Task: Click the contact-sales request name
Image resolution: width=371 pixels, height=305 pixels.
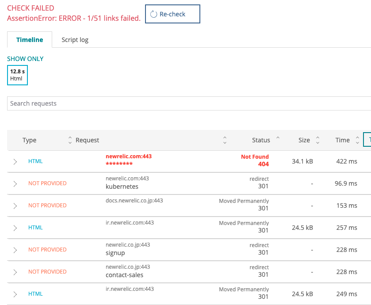Action: [x=124, y=275]
